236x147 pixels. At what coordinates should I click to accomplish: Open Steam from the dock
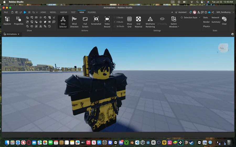click(191, 143)
